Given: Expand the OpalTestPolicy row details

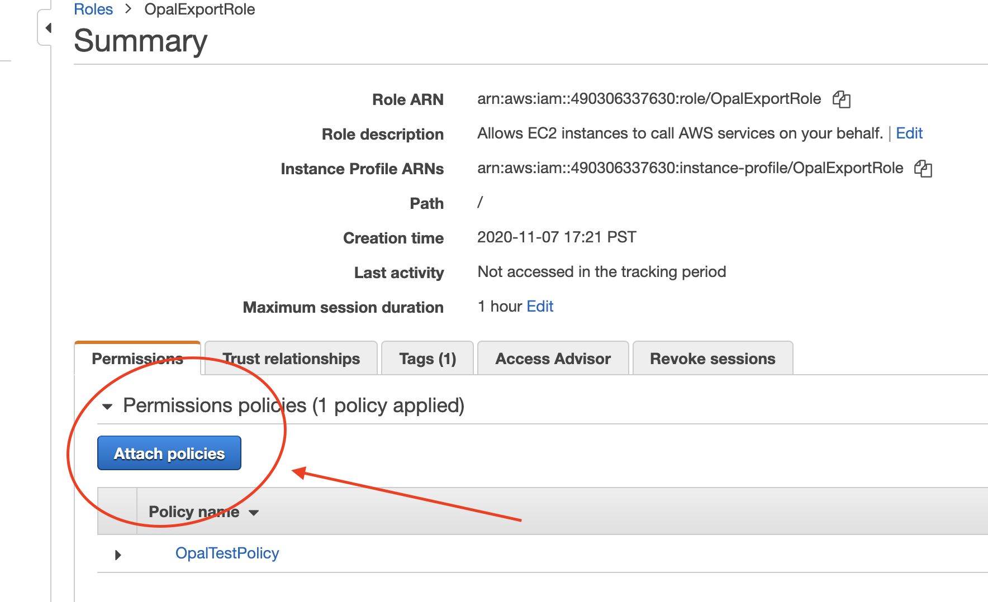Looking at the screenshot, I should click(118, 555).
